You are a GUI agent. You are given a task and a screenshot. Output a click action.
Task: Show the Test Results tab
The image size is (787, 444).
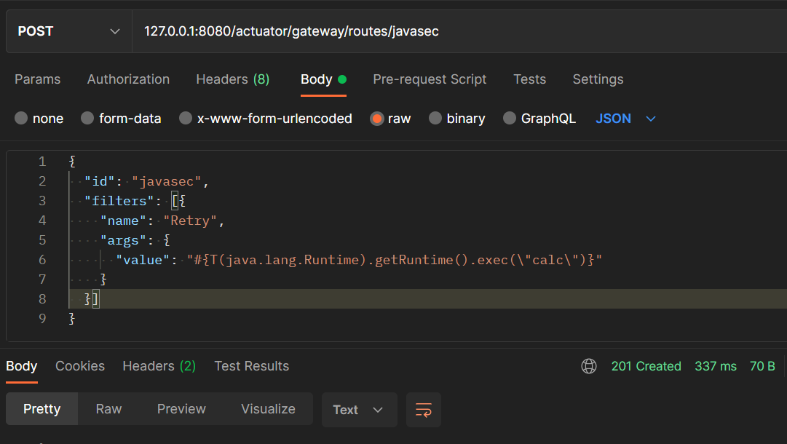(x=251, y=366)
